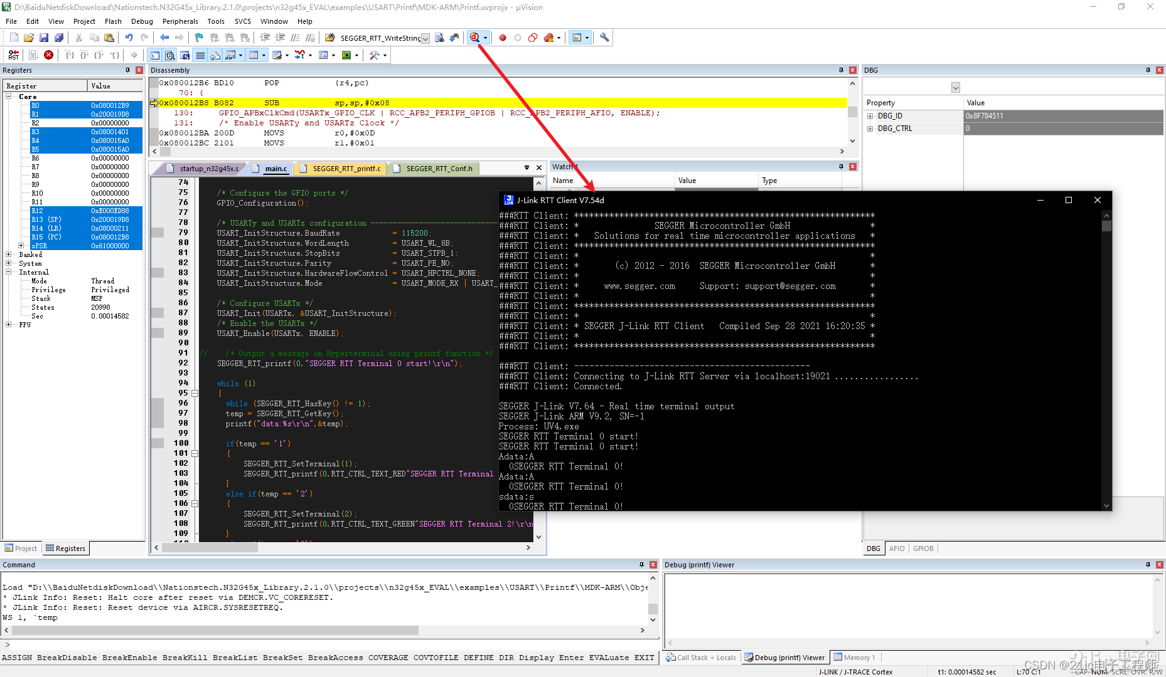1166x677 pixels.
Task: Select the Step Over debug icon
Action: pos(84,55)
